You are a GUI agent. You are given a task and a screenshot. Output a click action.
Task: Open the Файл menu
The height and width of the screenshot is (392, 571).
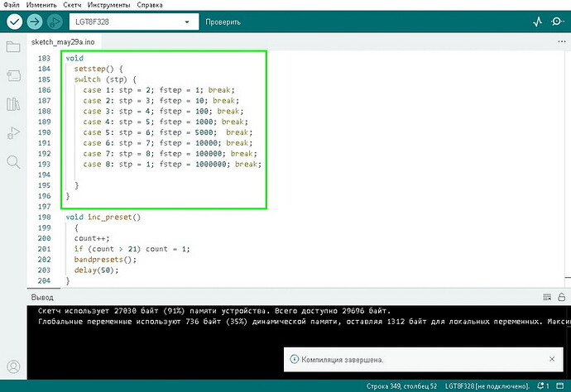tap(12, 5)
